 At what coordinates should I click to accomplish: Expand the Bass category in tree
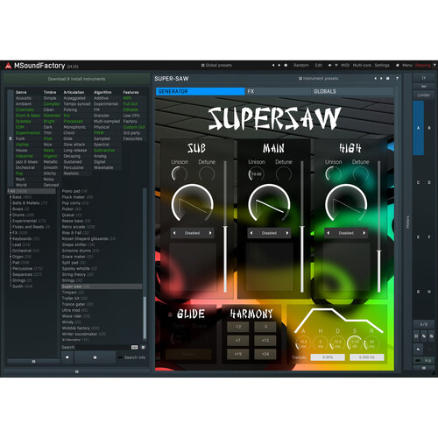11,197
